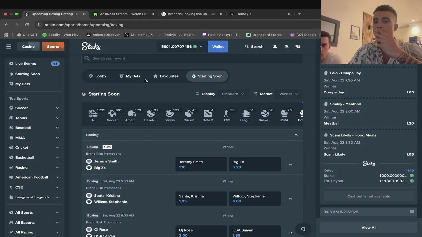The height and width of the screenshot is (237, 422).
Task: Switch to brandrisk boxing Google tab
Action: coord(192,14)
